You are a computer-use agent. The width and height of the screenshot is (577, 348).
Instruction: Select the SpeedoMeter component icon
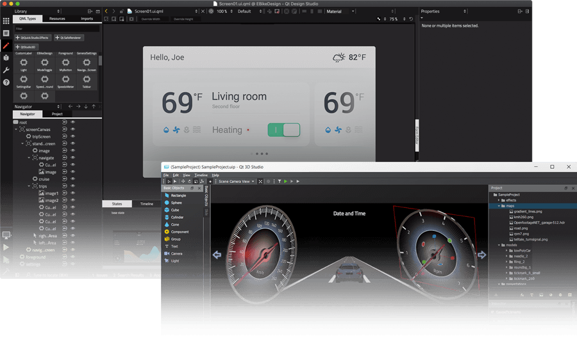(x=65, y=79)
